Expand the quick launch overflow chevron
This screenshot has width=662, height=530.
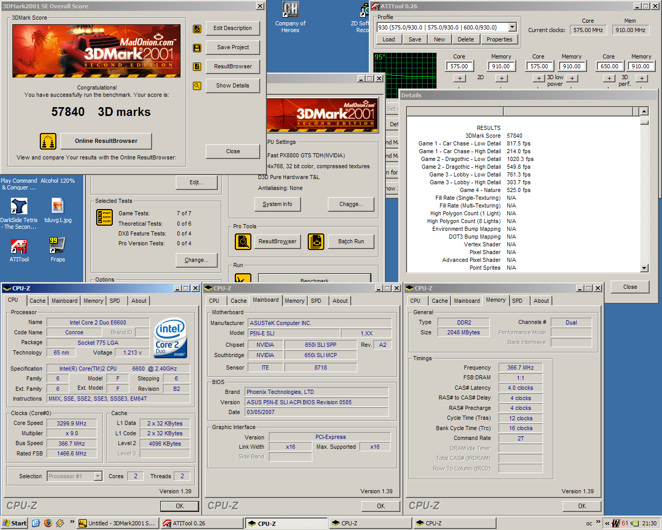pyautogui.click(x=72, y=522)
